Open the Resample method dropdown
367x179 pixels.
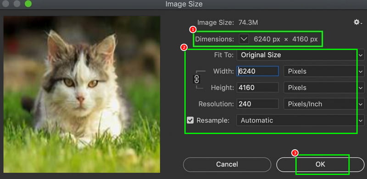(x=300, y=120)
